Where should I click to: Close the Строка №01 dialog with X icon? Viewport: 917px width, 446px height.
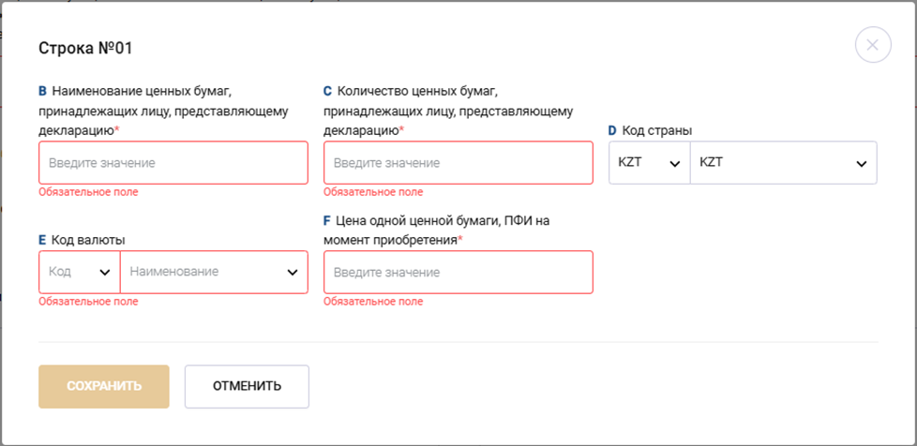(872, 45)
